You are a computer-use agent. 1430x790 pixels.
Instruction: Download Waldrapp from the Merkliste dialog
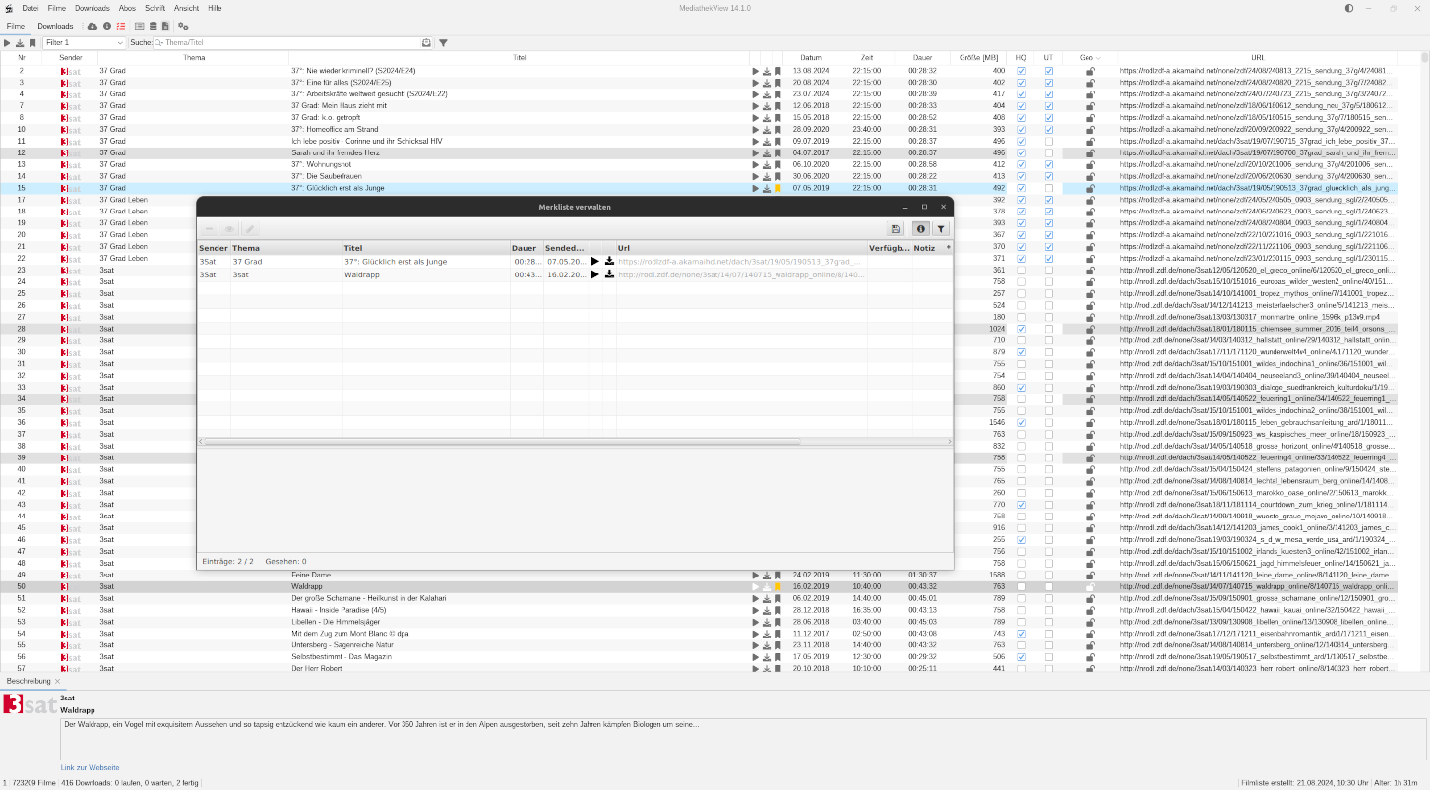609,274
